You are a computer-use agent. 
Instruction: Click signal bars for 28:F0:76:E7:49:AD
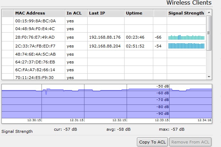pos(186,37)
